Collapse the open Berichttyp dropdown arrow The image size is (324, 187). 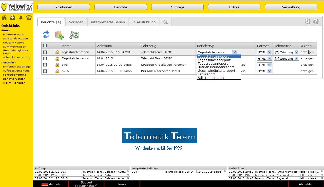[x=235, y=52]
